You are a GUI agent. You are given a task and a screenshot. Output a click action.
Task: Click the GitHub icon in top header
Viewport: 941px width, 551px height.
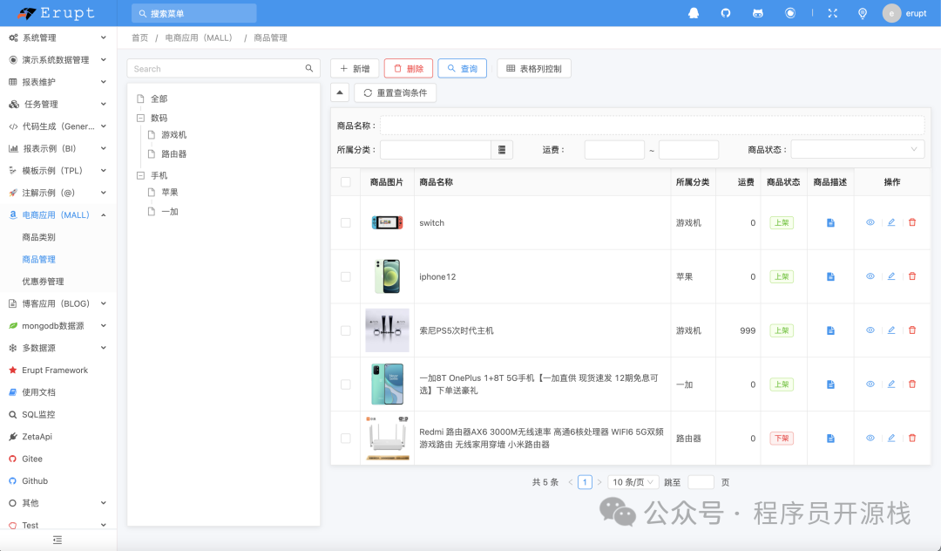click(x=726, y=13)
